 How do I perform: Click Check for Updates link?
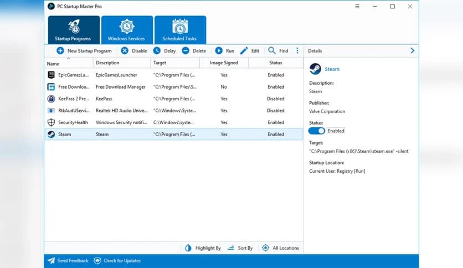(x=117, y=261)
